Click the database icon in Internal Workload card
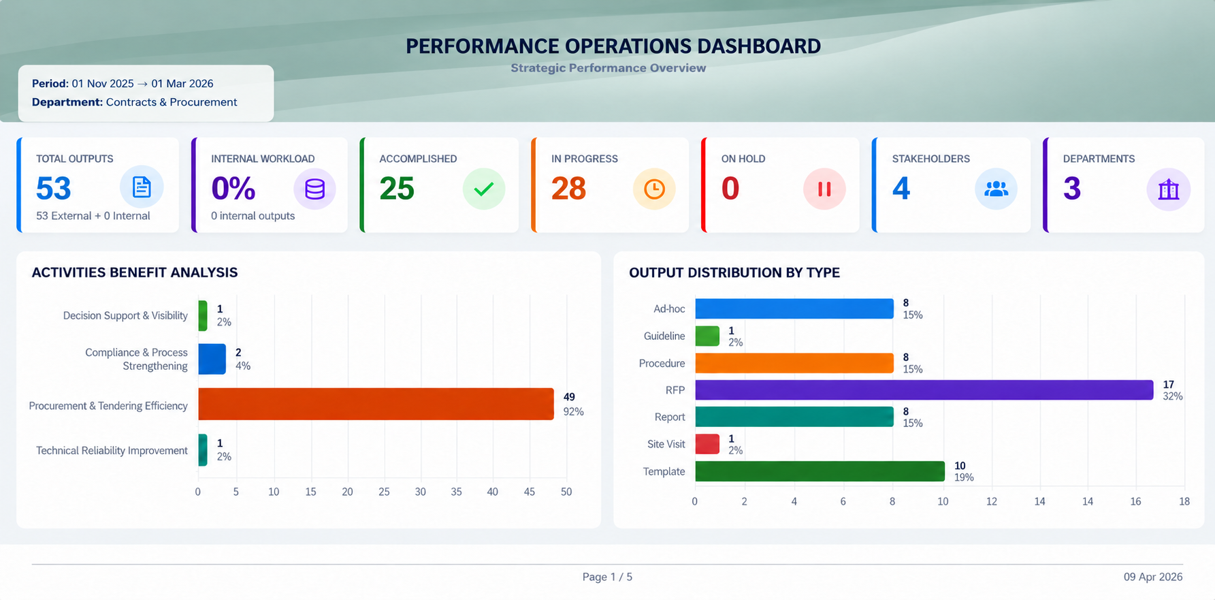 [x=314, y=189]
